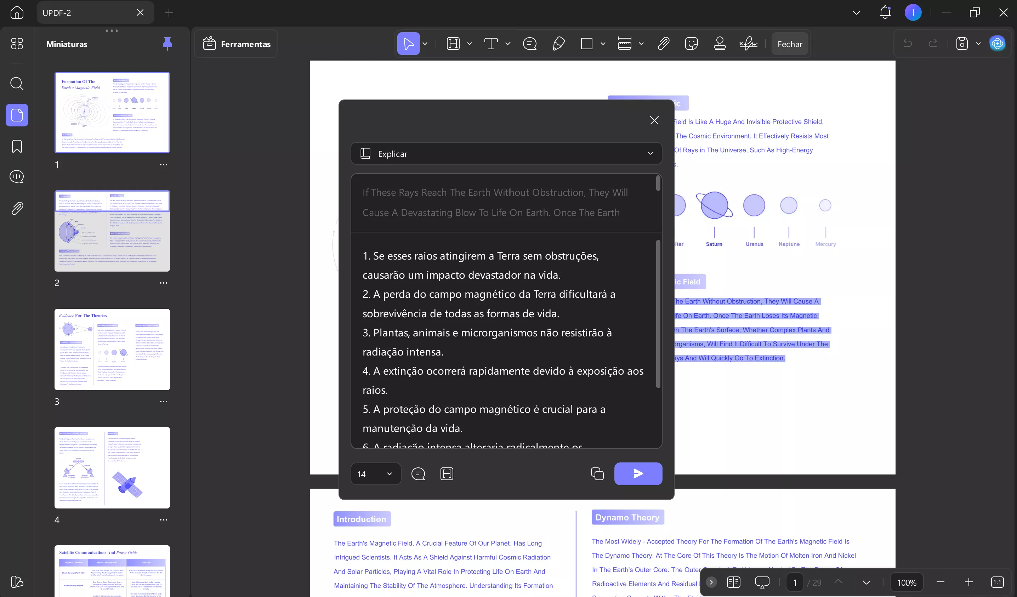Viewport: 1017px width, 597px height.
Task: Open the signature tool
Action: [748, 44]
